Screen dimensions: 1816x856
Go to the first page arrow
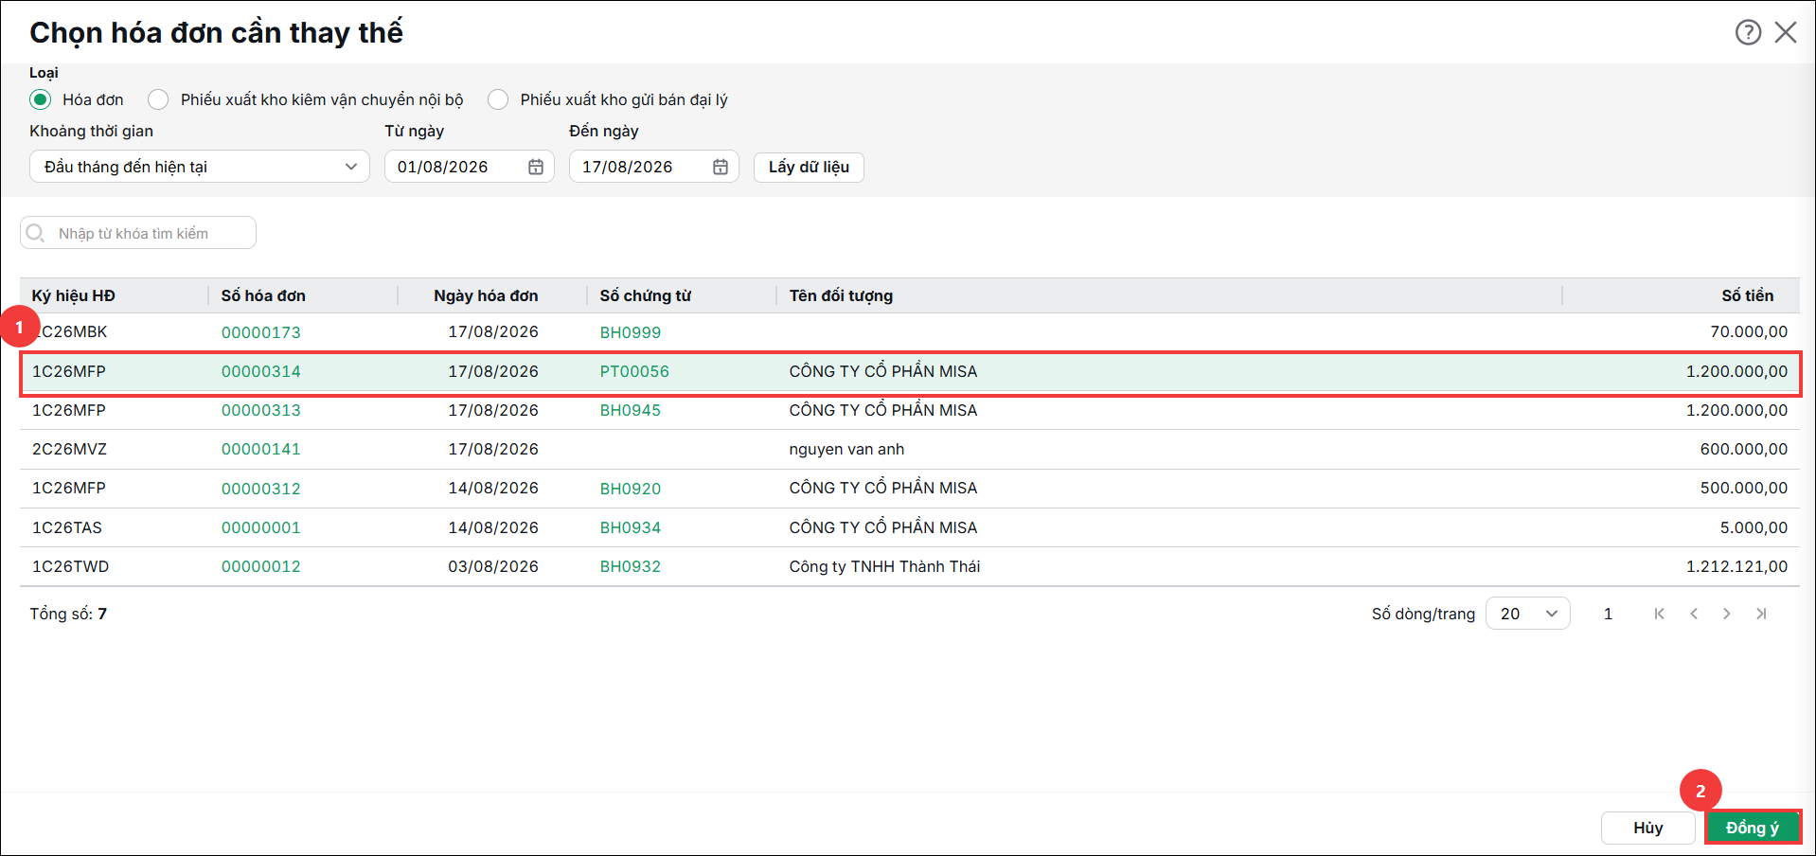(x=1659, y=614)
